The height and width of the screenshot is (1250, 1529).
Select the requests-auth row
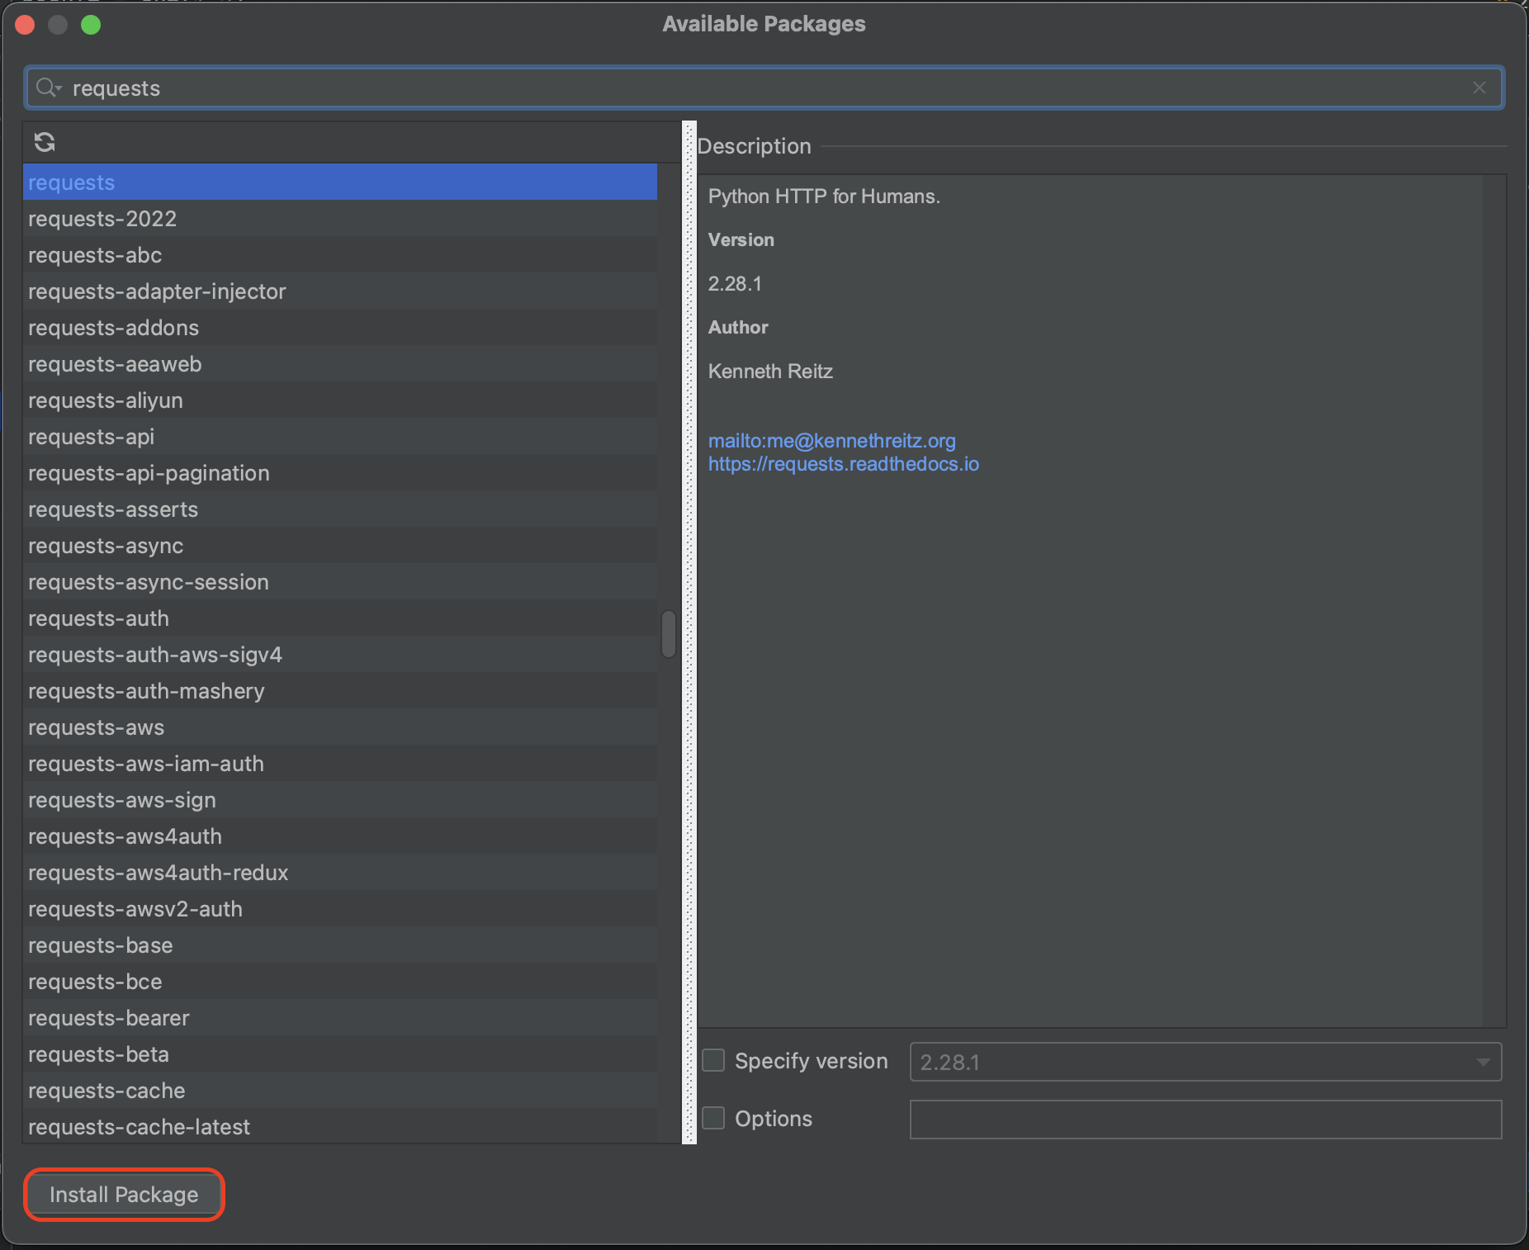[x=340, y=618]
